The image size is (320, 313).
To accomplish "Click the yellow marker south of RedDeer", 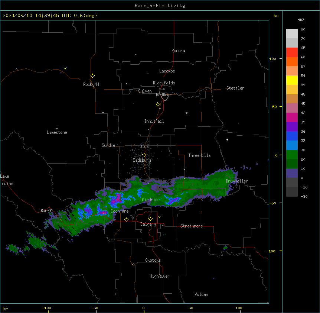I will coord(158,104).
